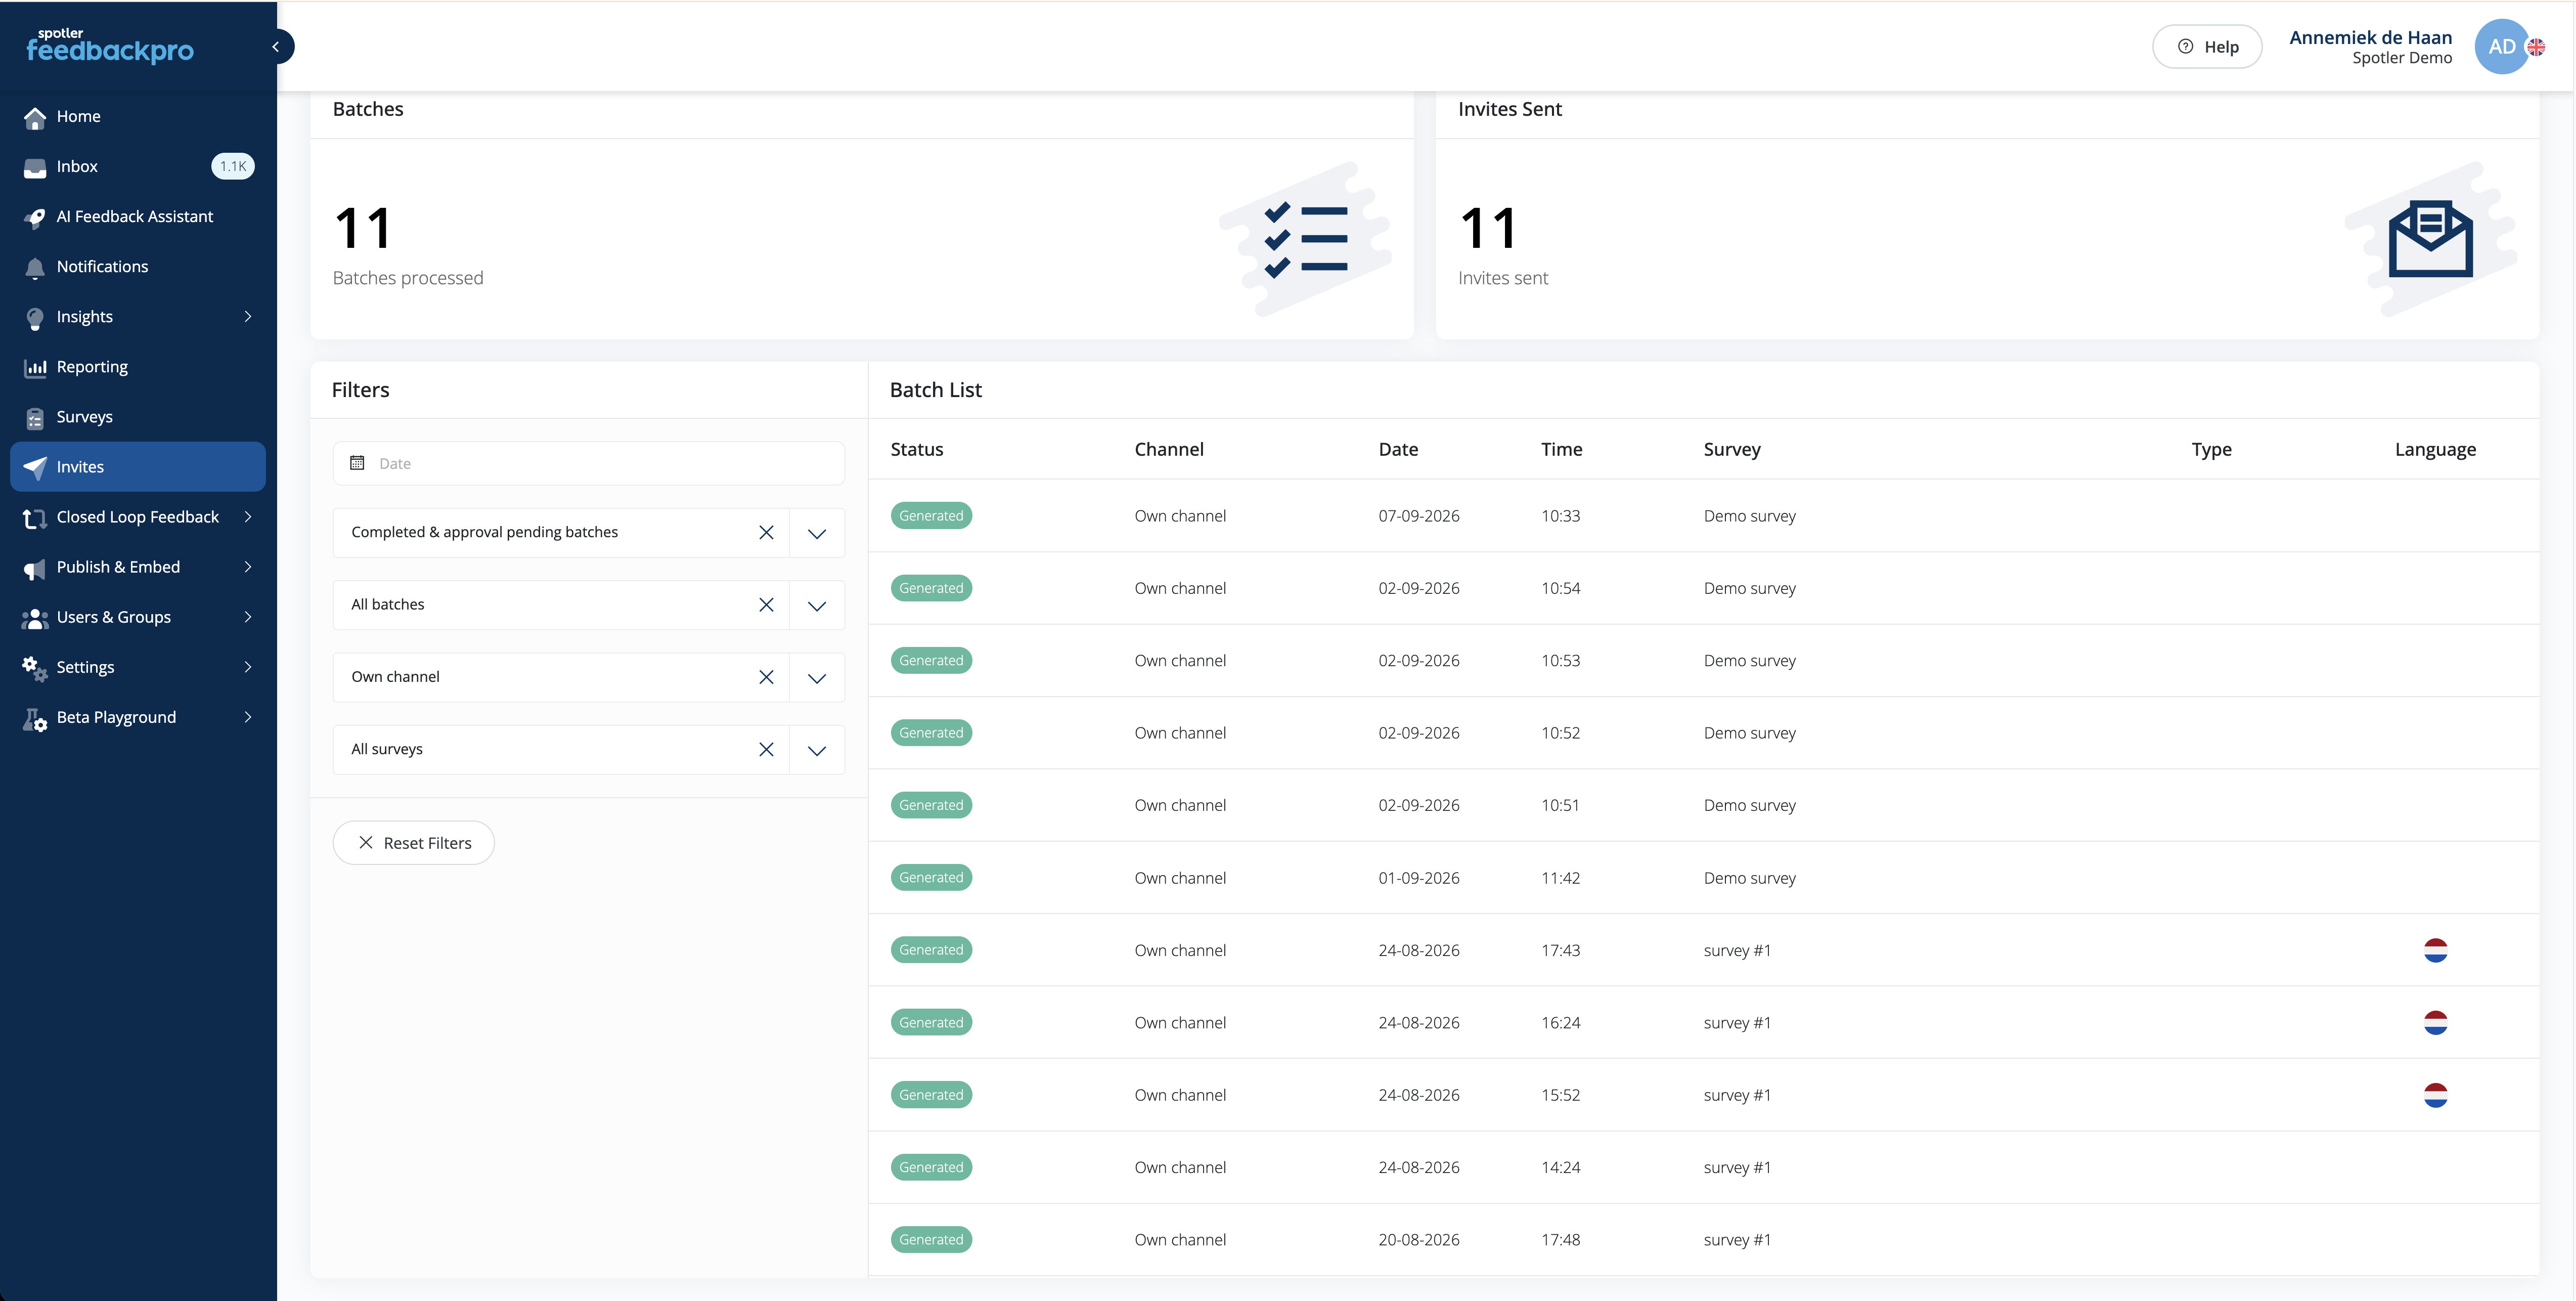Viewport: 2576px width, 1301px height.
Task: Open the Inbox tray icon
Action: (x=35, y=168)
